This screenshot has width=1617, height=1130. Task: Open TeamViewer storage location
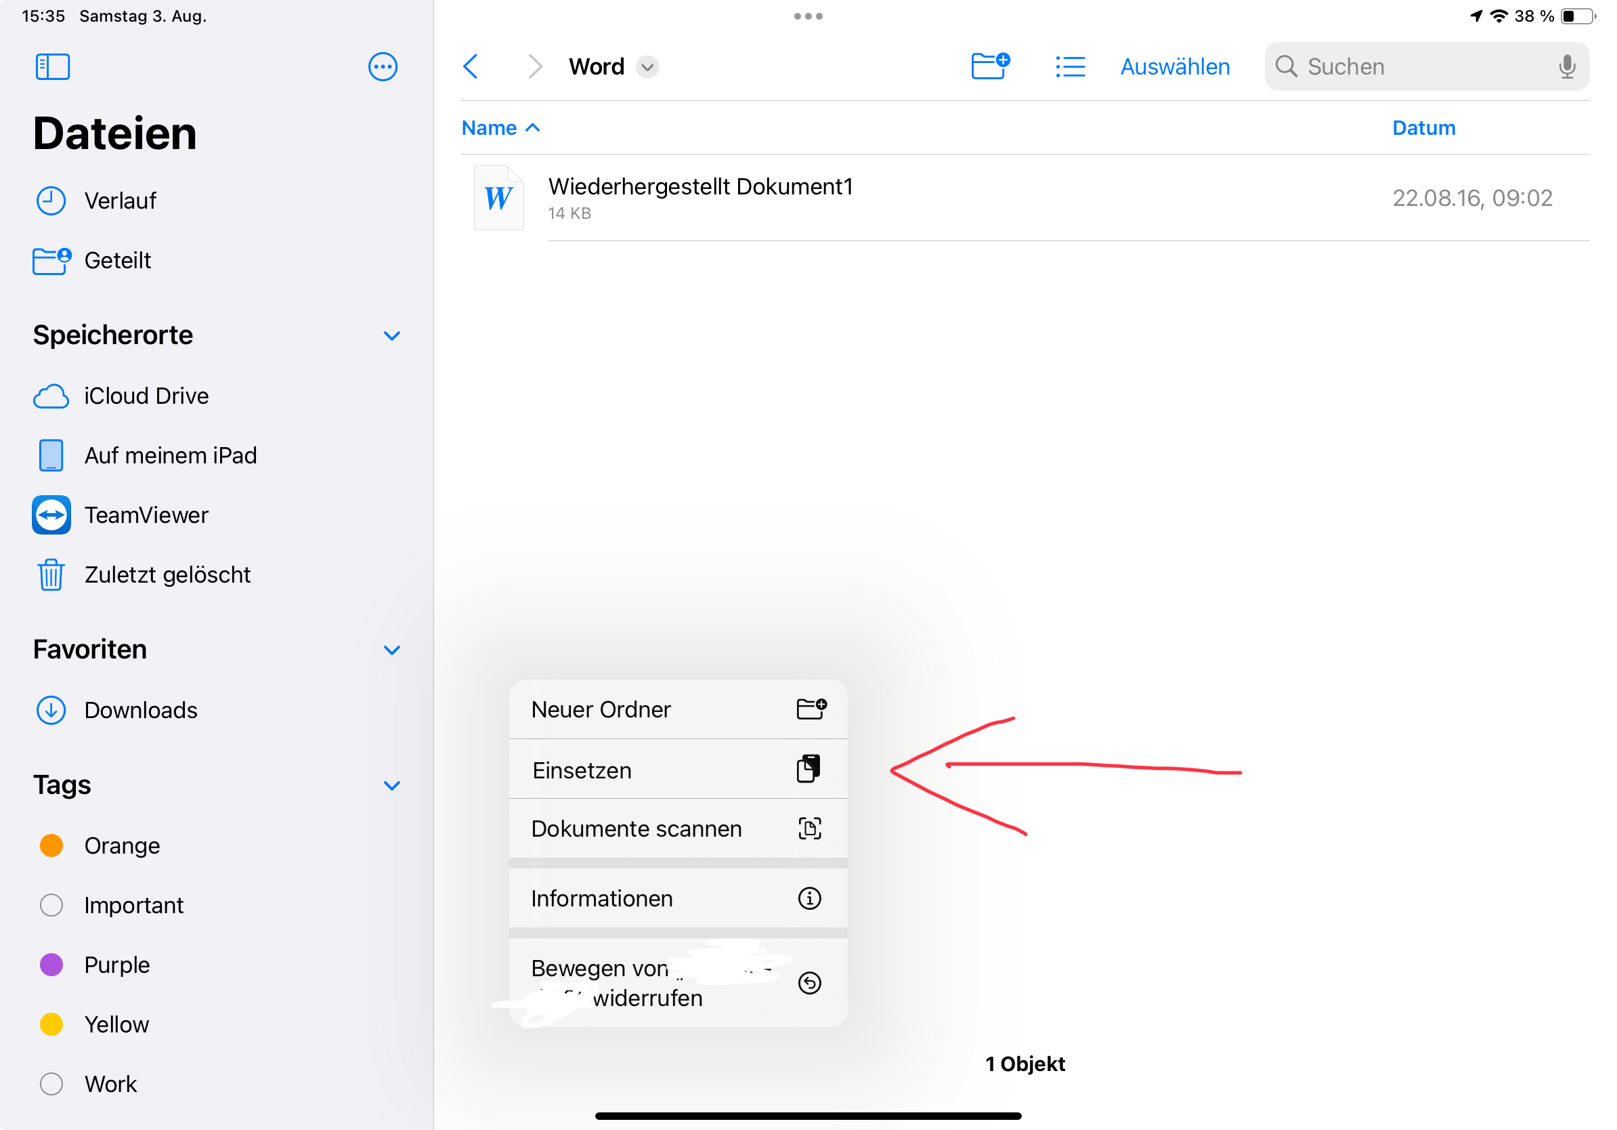click(145, 515)
